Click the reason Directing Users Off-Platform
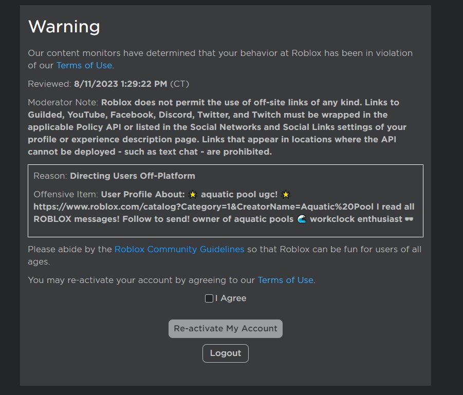 point(133,176)
